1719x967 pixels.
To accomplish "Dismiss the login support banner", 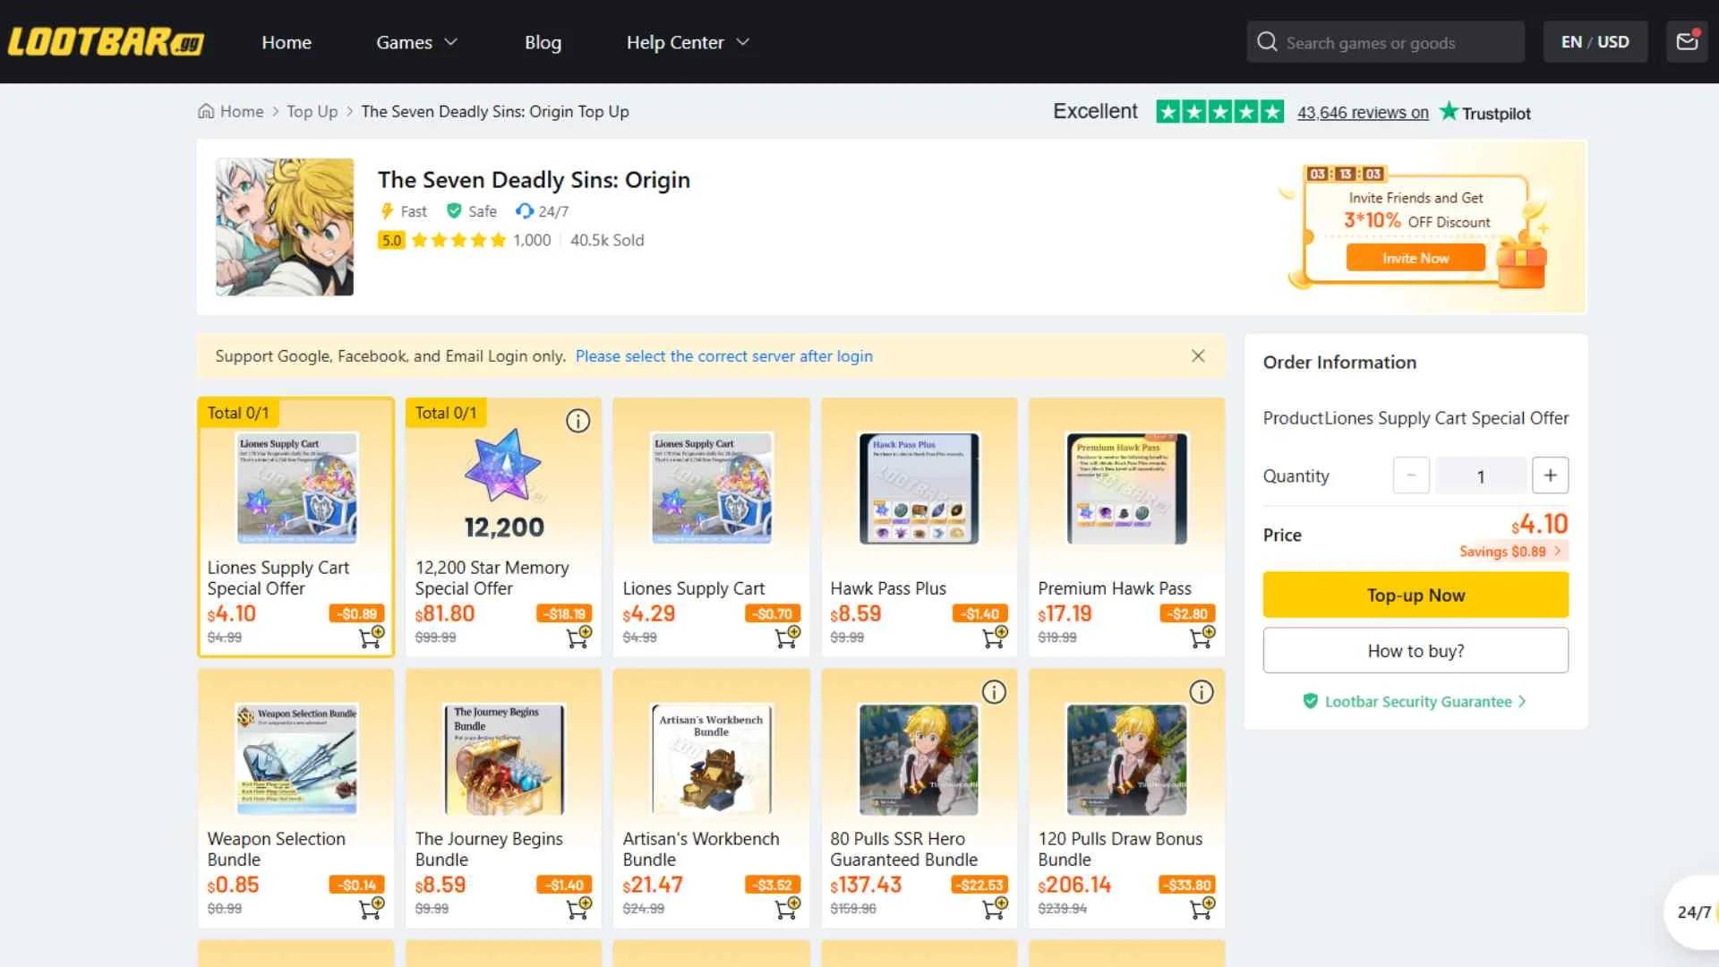I will (x=1198, y=355).
